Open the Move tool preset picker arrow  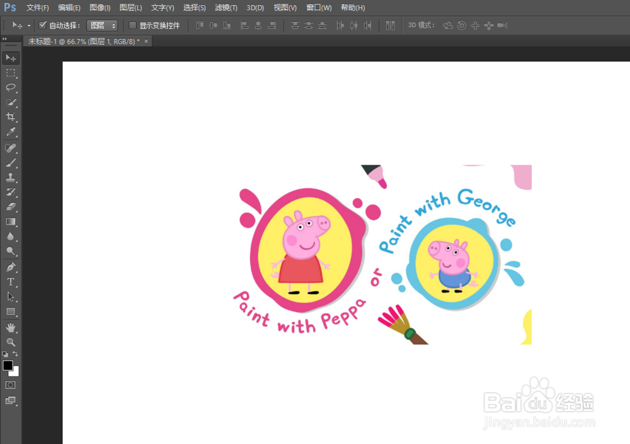coord(29,26)
